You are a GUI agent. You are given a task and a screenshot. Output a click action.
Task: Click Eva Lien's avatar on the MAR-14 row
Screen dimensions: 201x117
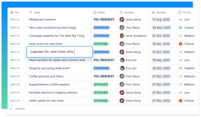(x=122, y=60)
